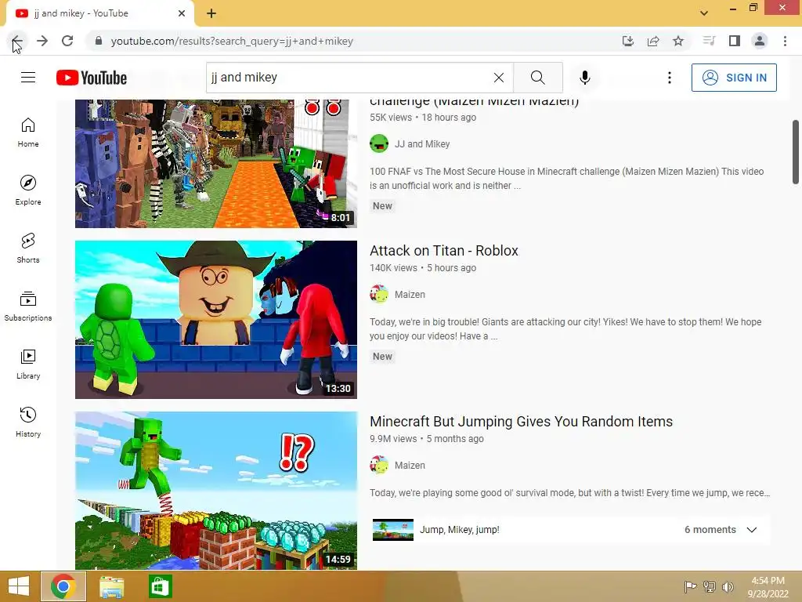
Task: Close the 'jj and mikey - YouTube' tab
Action: pyautogui.click(x=182, y=13)
